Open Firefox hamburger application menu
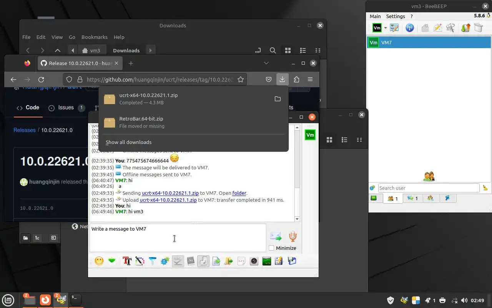This screenshot has width=492, height=308. pyautogui.click(x=310, y=79)
